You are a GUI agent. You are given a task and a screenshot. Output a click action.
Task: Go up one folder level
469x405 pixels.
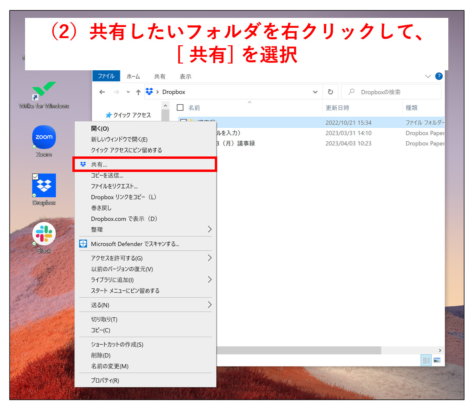click(138, 92)
